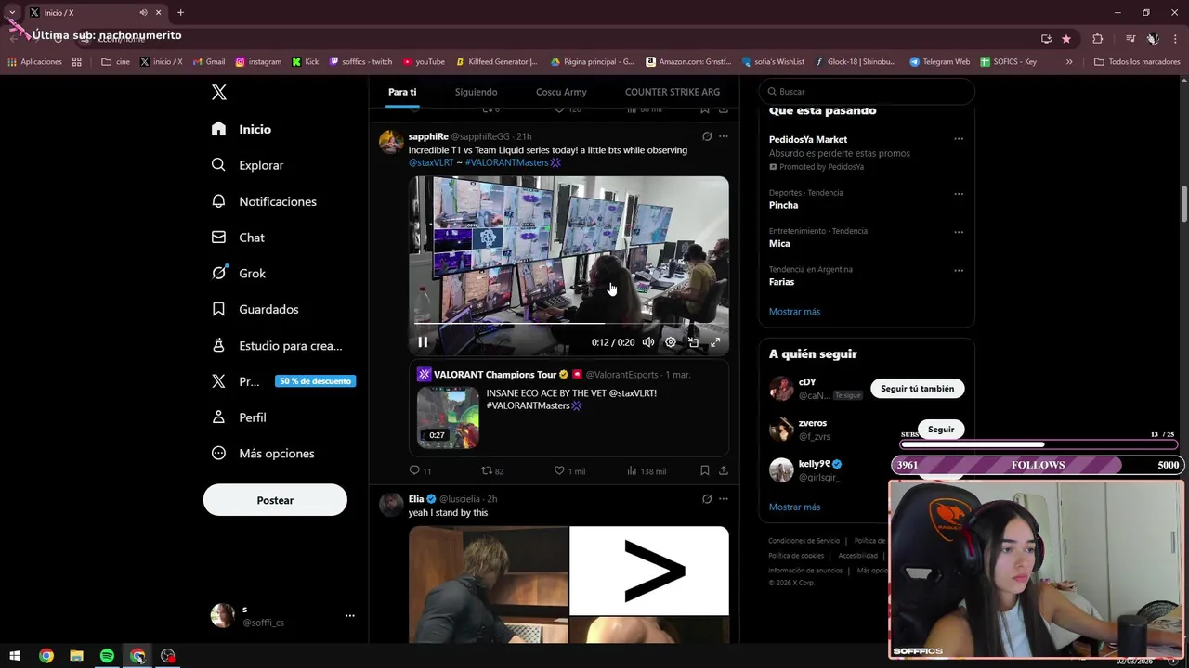This screenshot has height=668, width=1189.
Task: Open a new browser tab
Action: click(x=180, y=12)
